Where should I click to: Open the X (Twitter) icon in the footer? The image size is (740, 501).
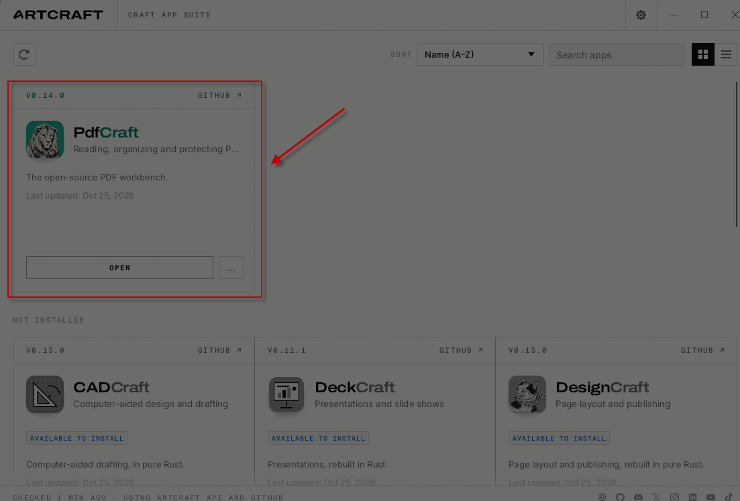pyautogui.click(x=656, y=497)
